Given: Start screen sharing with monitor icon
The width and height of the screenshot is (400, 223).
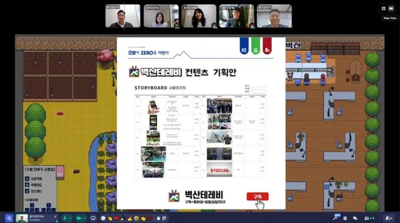Looking at the screenshot, I should 93,218.
